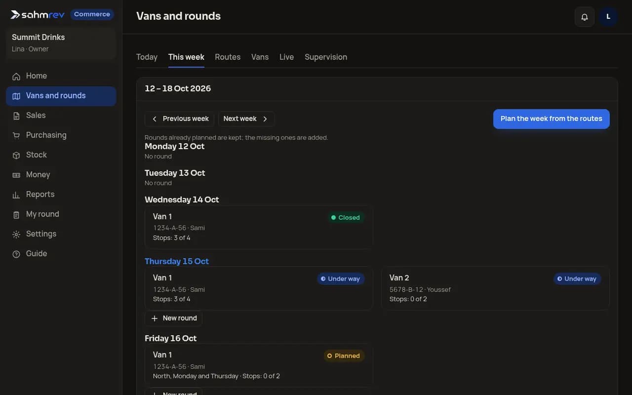Click the plus icon under Thursday 15 Oct

point(155,318)
